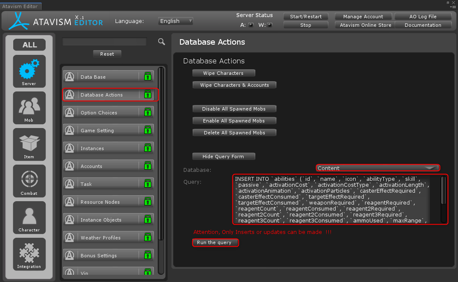This screenshot has height=282, width=458.
Task: Select the Integration puzzle icon
Action: click(29, 254)
